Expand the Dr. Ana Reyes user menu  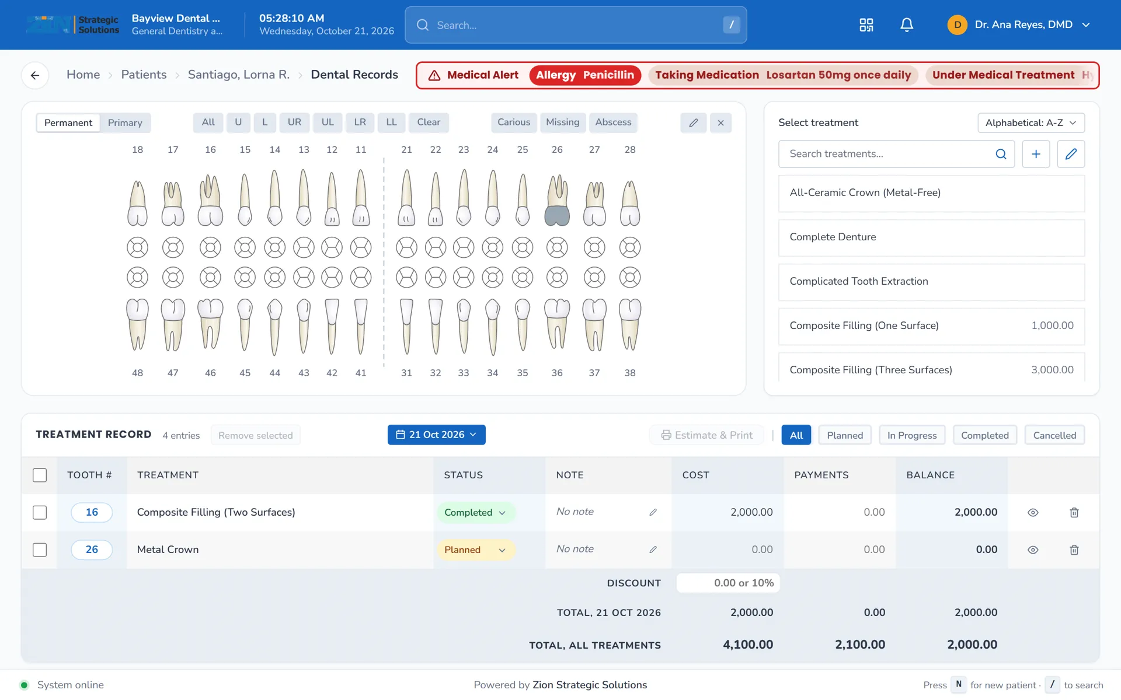point(1019,25)
